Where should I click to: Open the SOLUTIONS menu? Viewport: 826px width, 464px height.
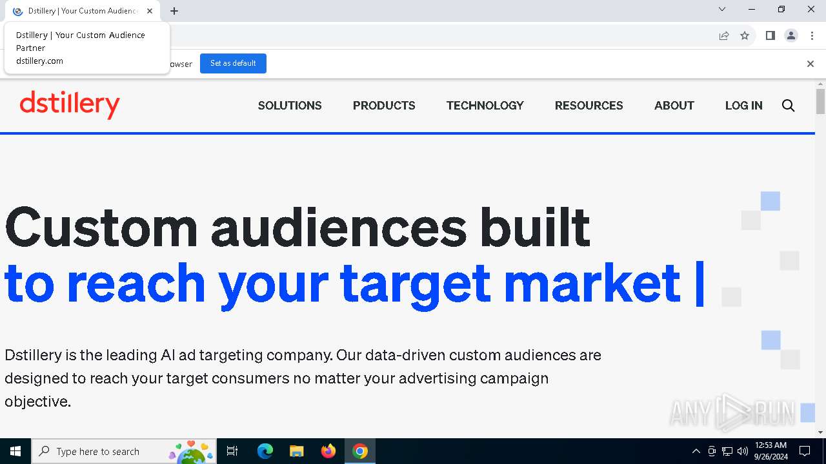tap(290, 106)
